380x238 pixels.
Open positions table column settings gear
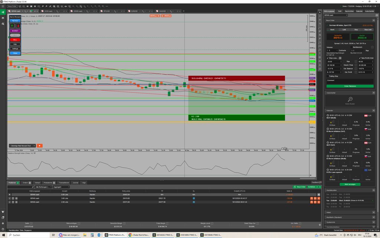point(320,225)
